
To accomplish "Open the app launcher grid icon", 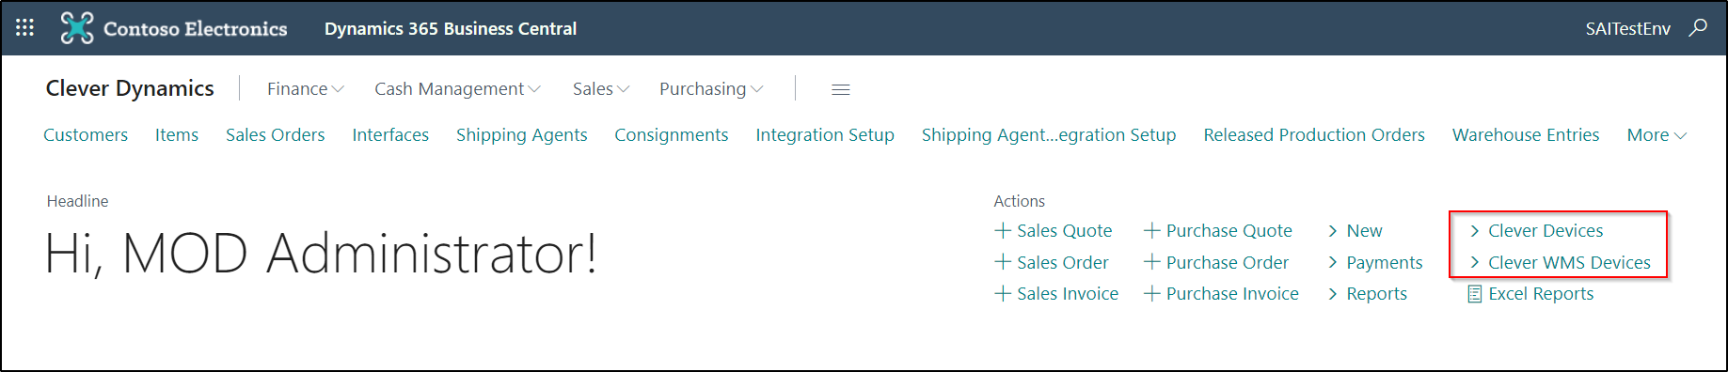I will 25,28.
